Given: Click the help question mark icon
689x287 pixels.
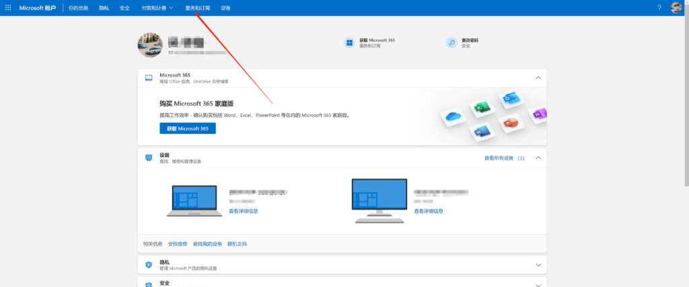Looking at the screenshot, I should [659, 7].
